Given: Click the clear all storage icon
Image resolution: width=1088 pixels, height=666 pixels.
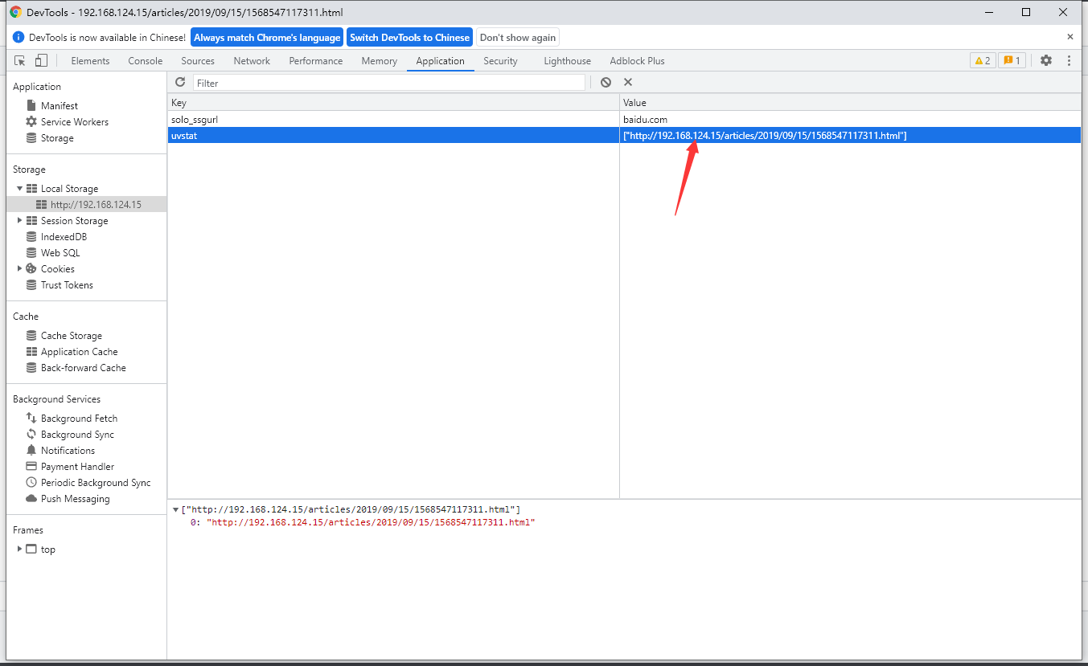Looking at the screenshot, I should click(606, 83).
